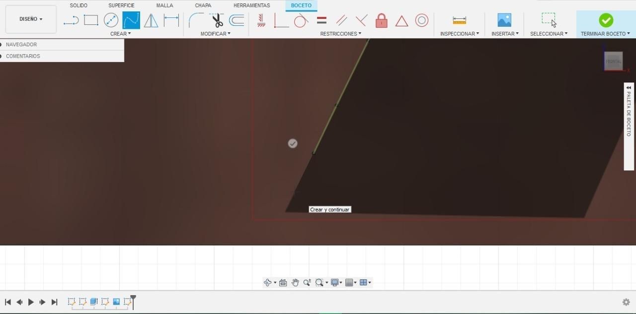
Task: Expand the INSERTAR menu
Action: (x=505, y=34)
